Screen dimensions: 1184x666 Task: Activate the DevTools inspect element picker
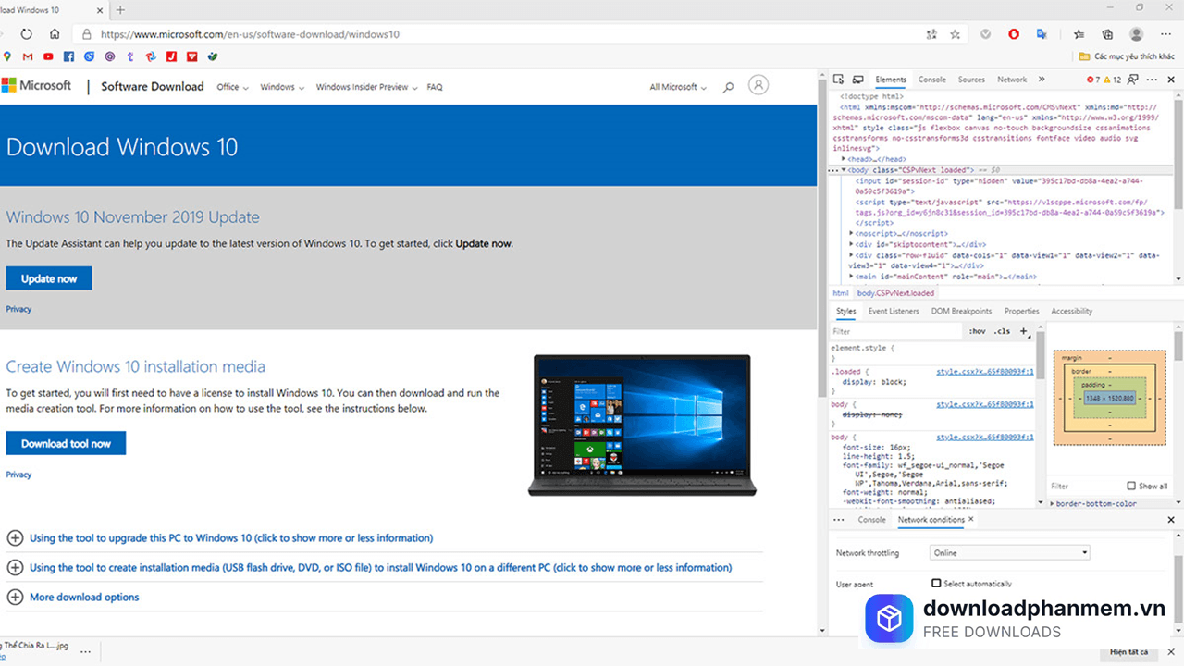[x=838, y=80]
